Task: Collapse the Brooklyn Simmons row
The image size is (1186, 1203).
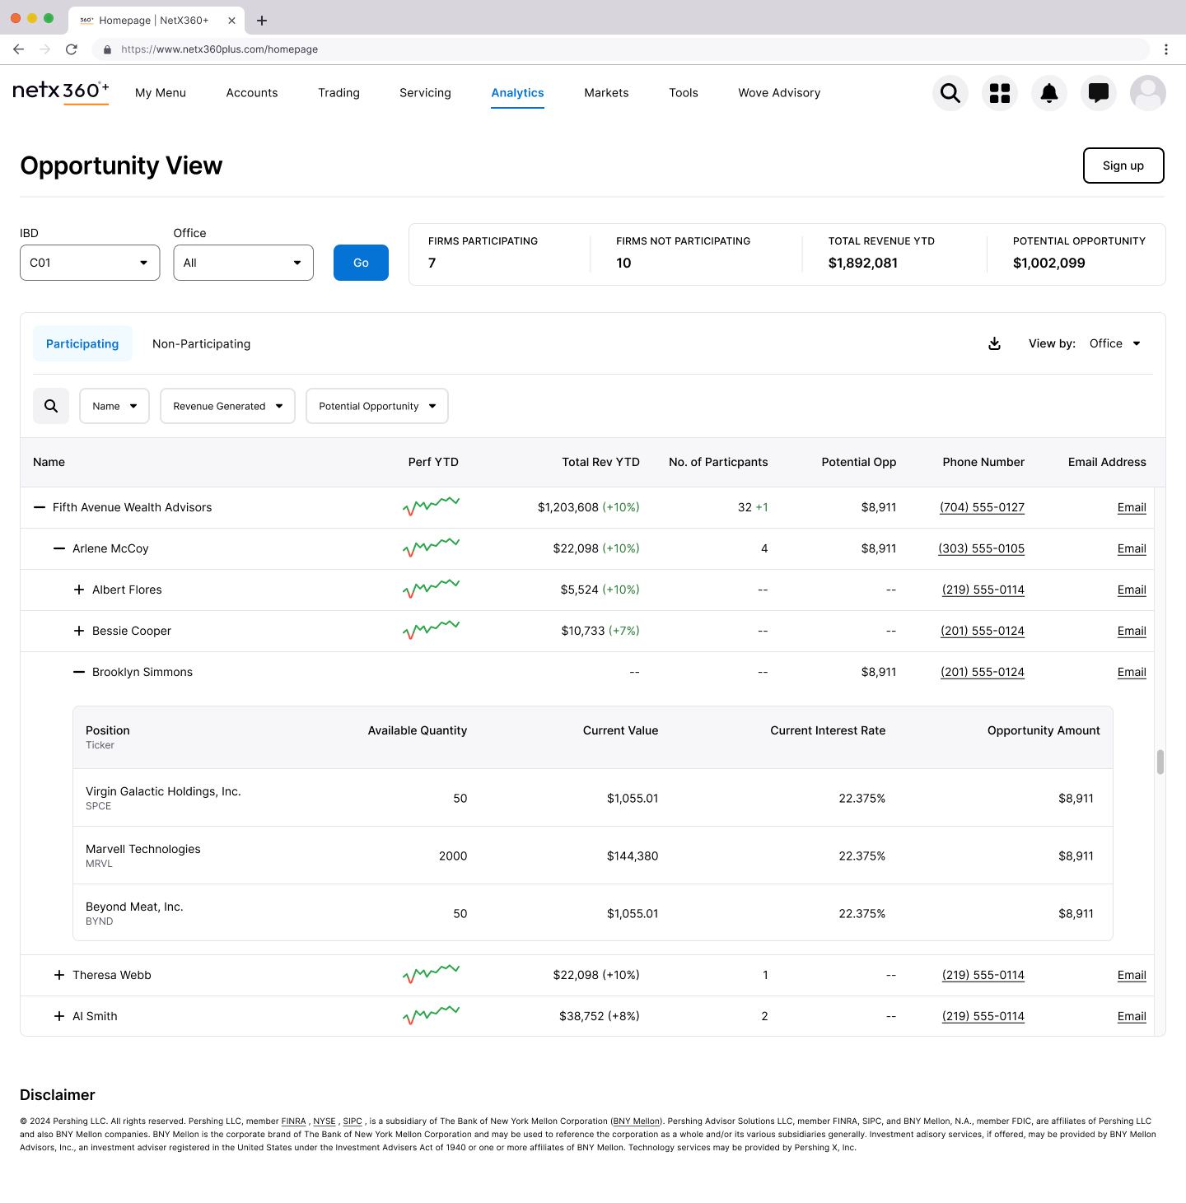Action: pyautogui.click(x=79, y=672)
